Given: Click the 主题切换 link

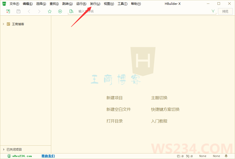Looking at the screenshot, I should coord(159,98).
